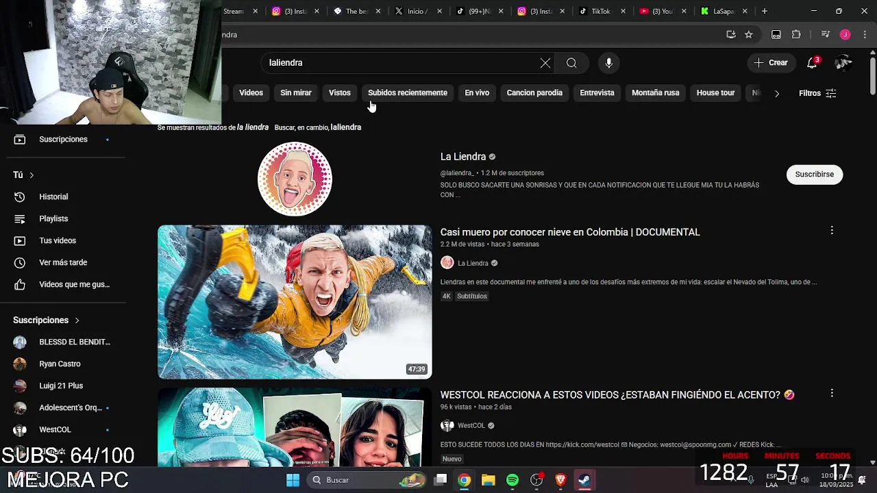This screenshot has height=493, width=877.
Task: Select the Vistos filter chip
Action: pos(339,92)
